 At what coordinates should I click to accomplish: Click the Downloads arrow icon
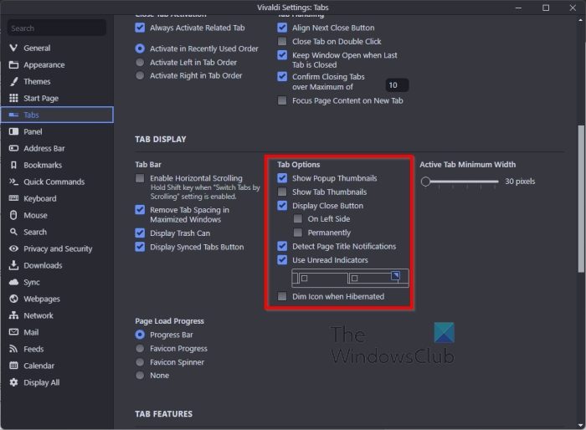point(13,265)
